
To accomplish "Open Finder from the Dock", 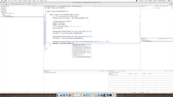I will tap(58, 95).
